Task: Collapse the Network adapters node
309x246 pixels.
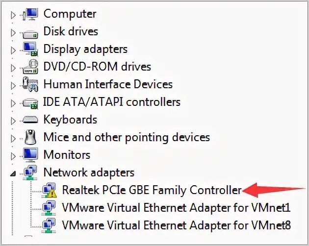Action: click(13, 173)
